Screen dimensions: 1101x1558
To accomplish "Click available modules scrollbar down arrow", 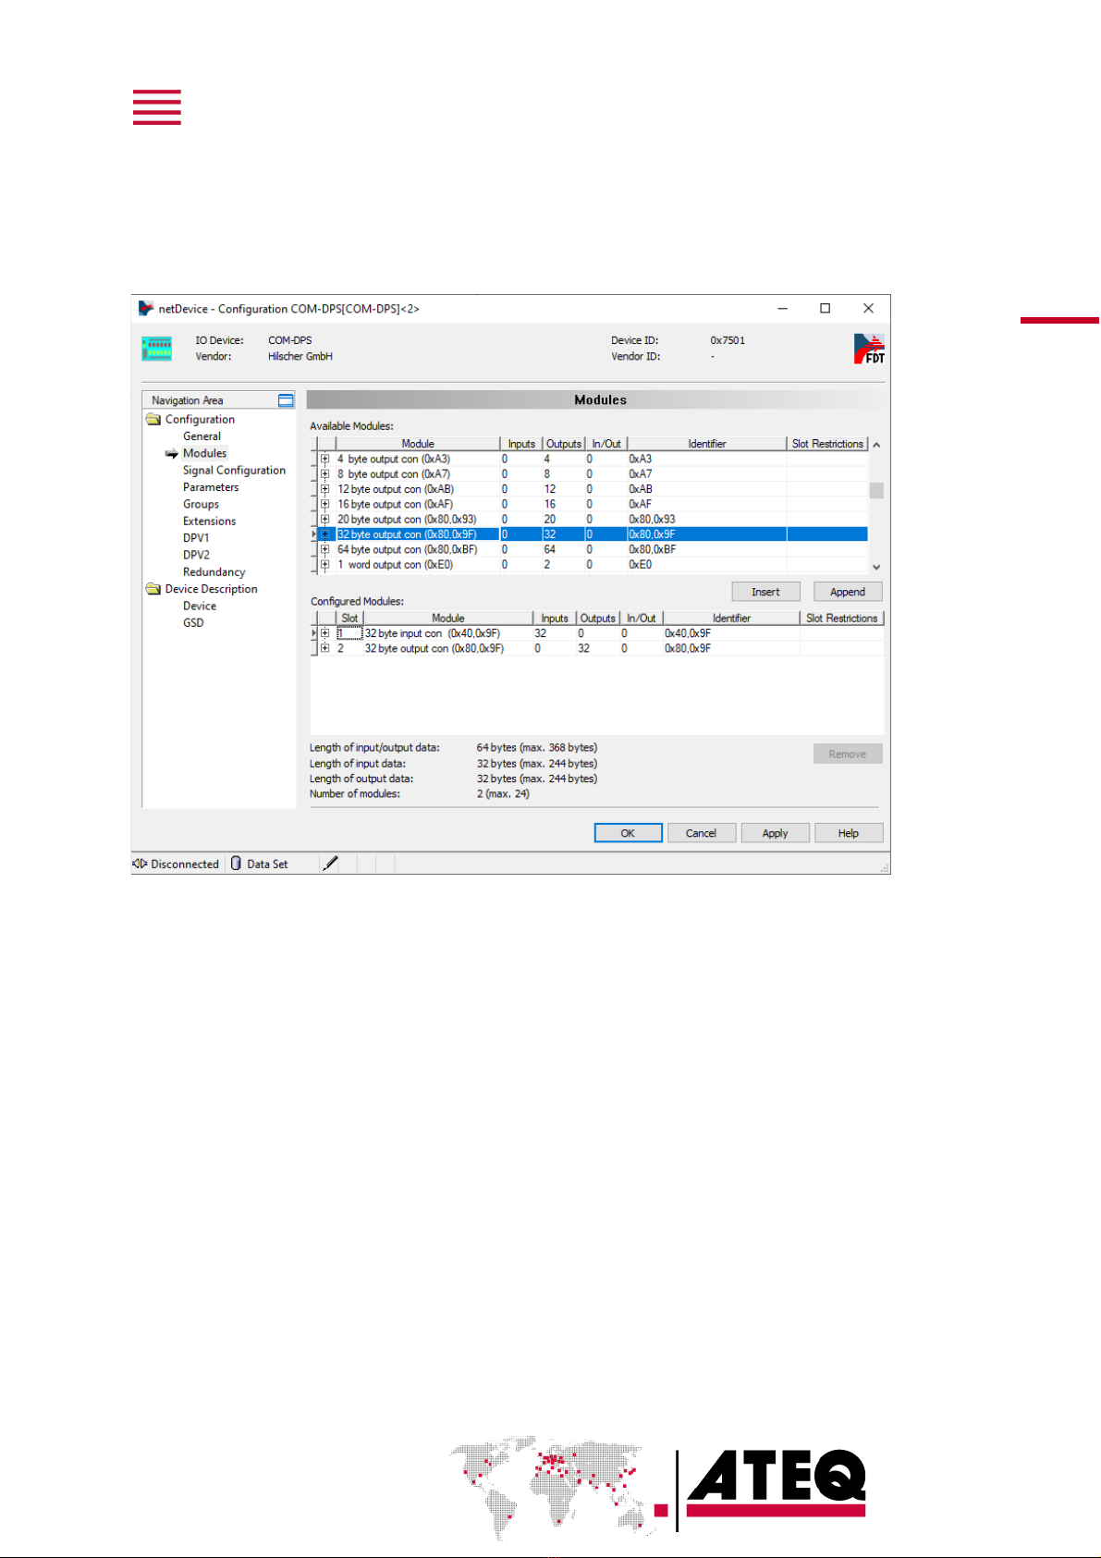I will [x=876, y=567].
